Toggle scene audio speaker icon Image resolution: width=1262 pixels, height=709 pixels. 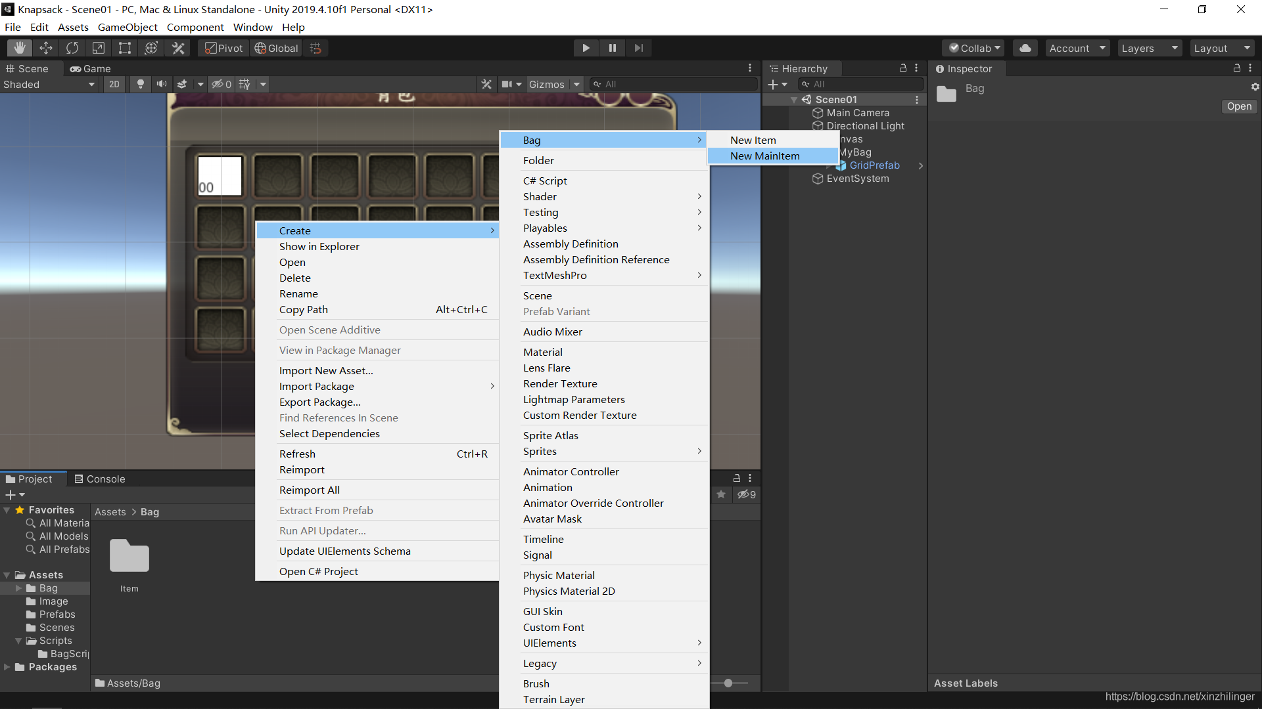pyautogui.click(x=161, y=84)
